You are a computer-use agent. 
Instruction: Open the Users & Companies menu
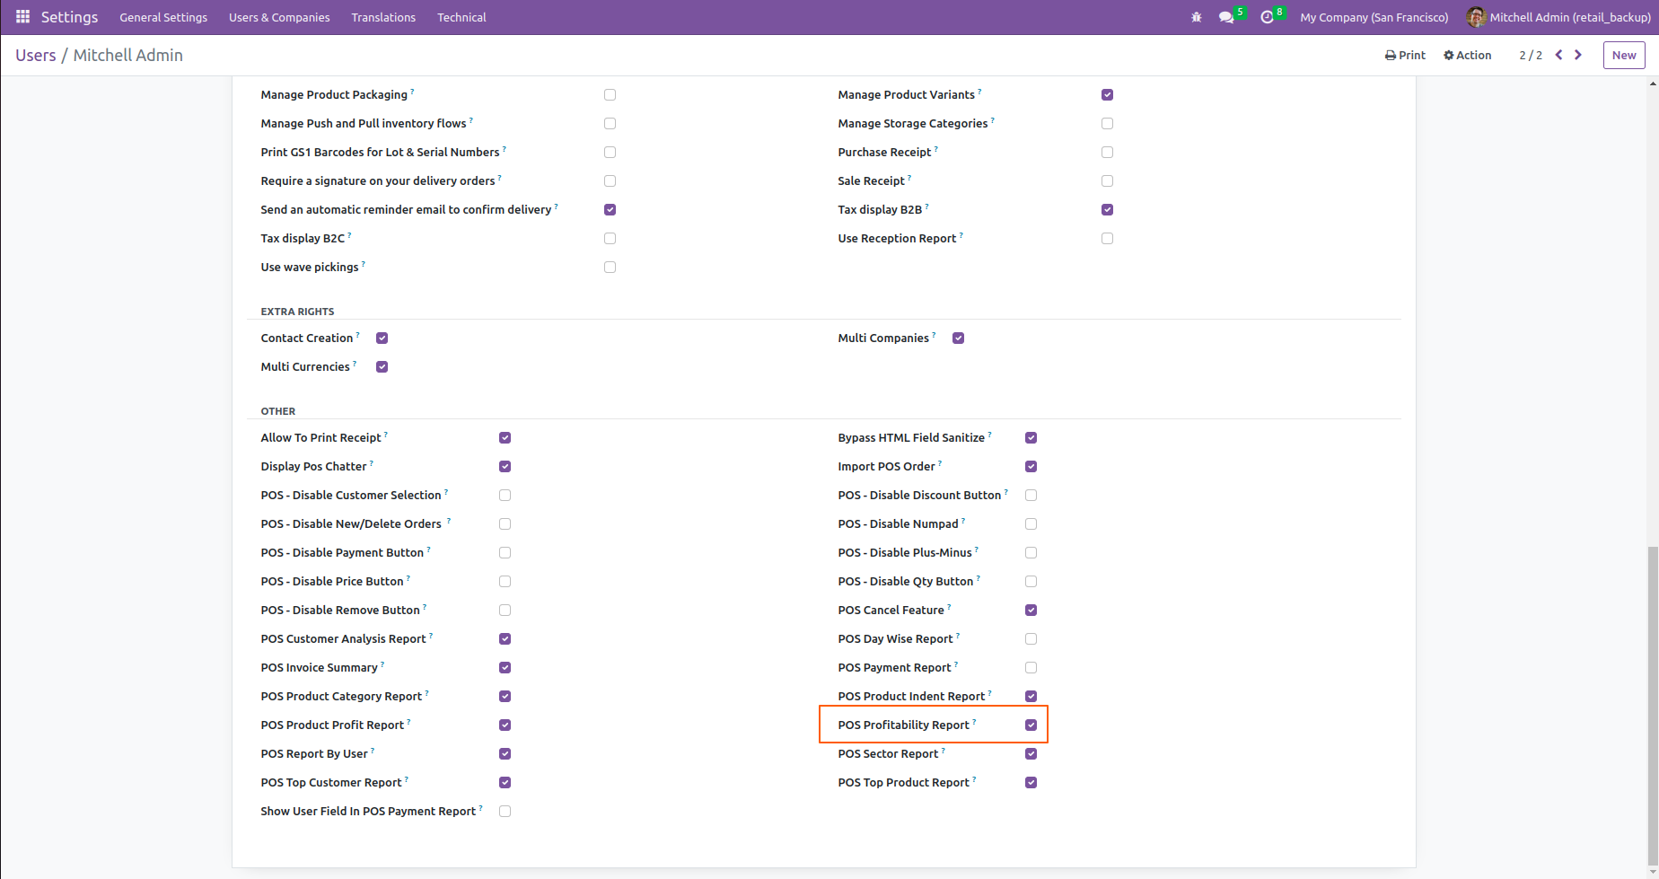[x=279, y=17]
